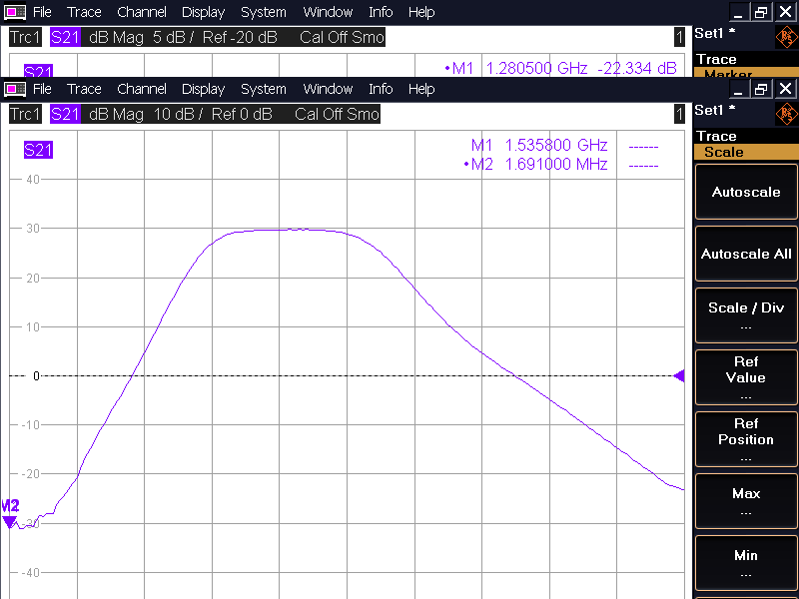Open the Trace menu in the front window
The width and height of the screenshot is (799, 599).
84,89
